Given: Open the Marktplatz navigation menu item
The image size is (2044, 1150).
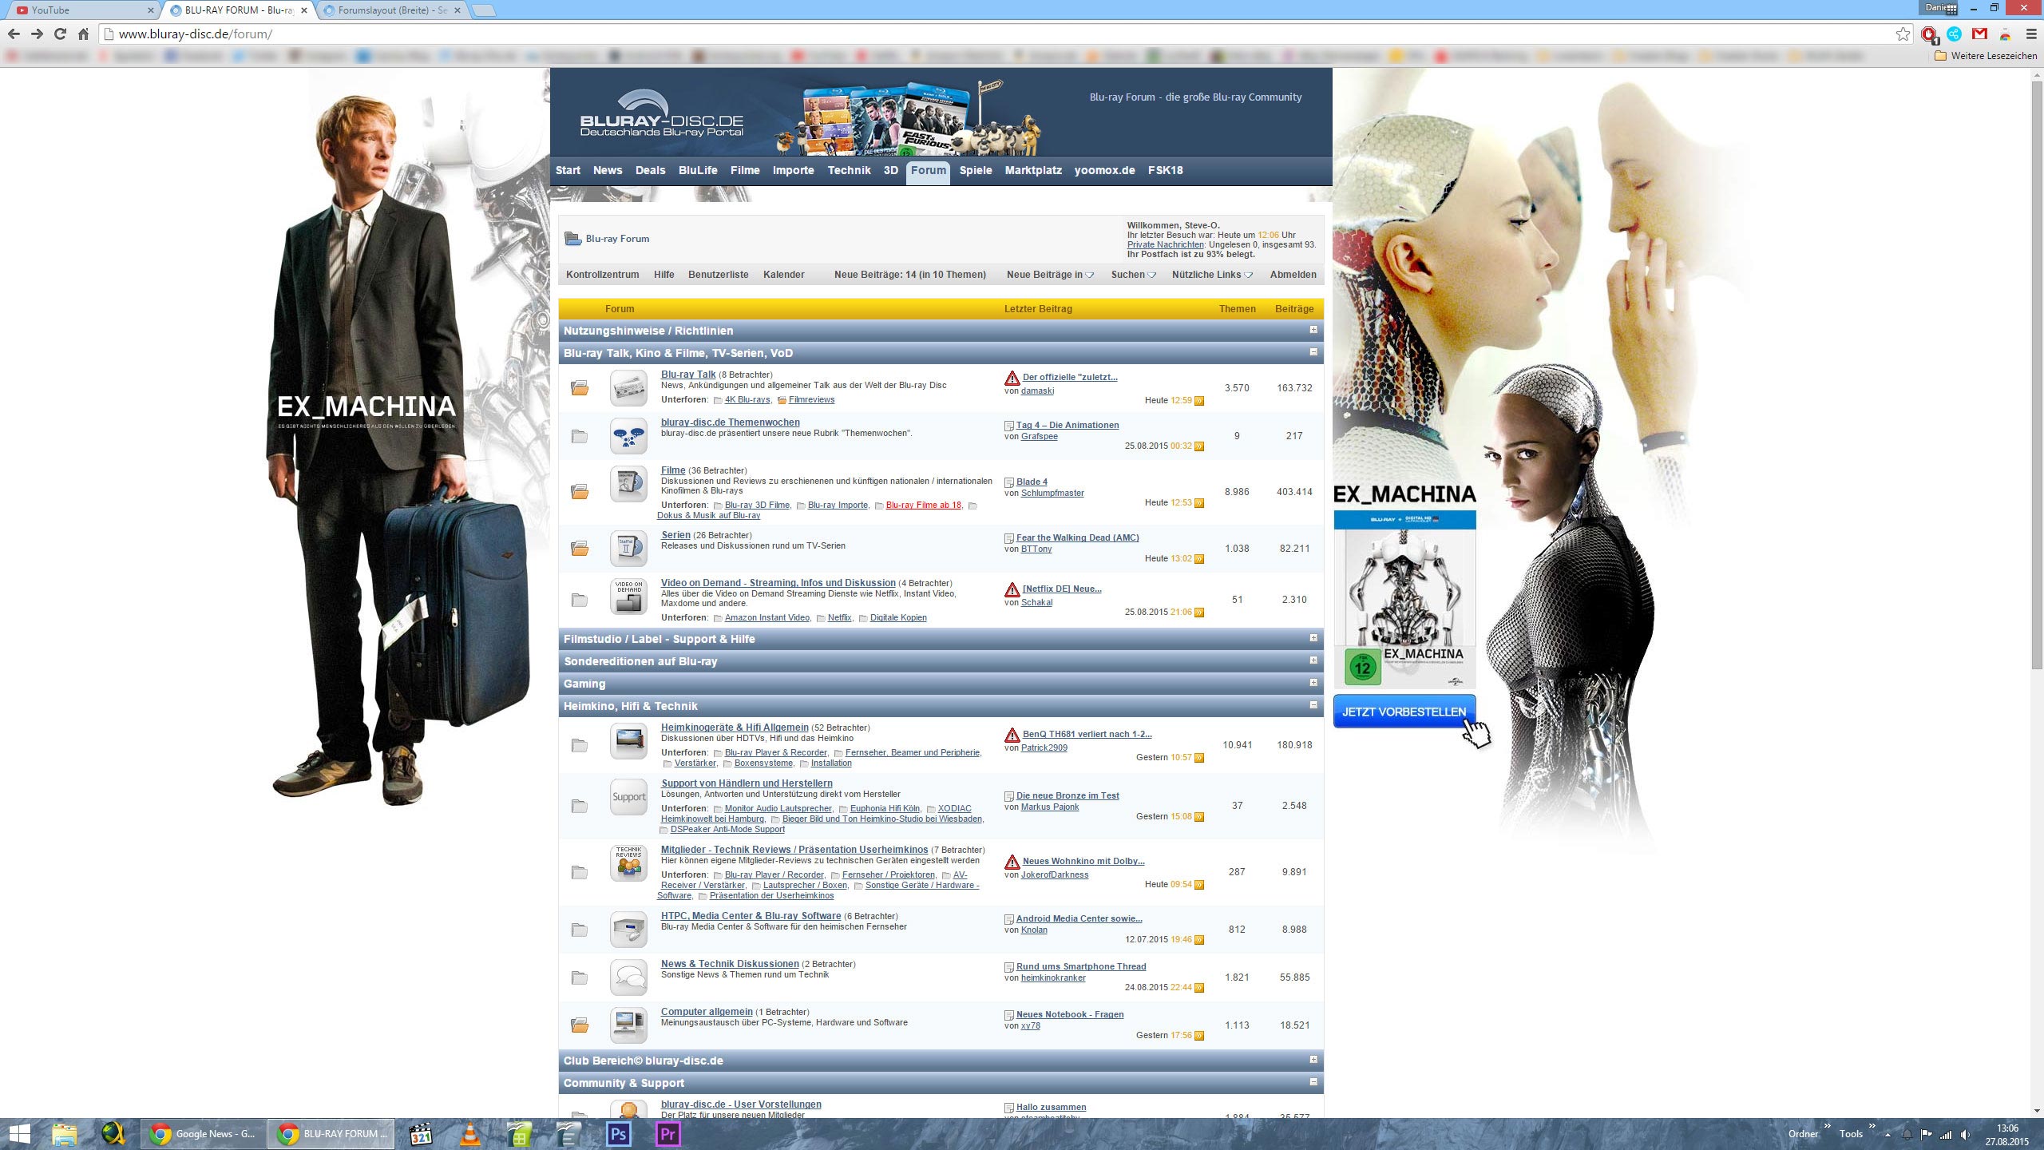Looking at the screenshot, I should pos(1032,170).
